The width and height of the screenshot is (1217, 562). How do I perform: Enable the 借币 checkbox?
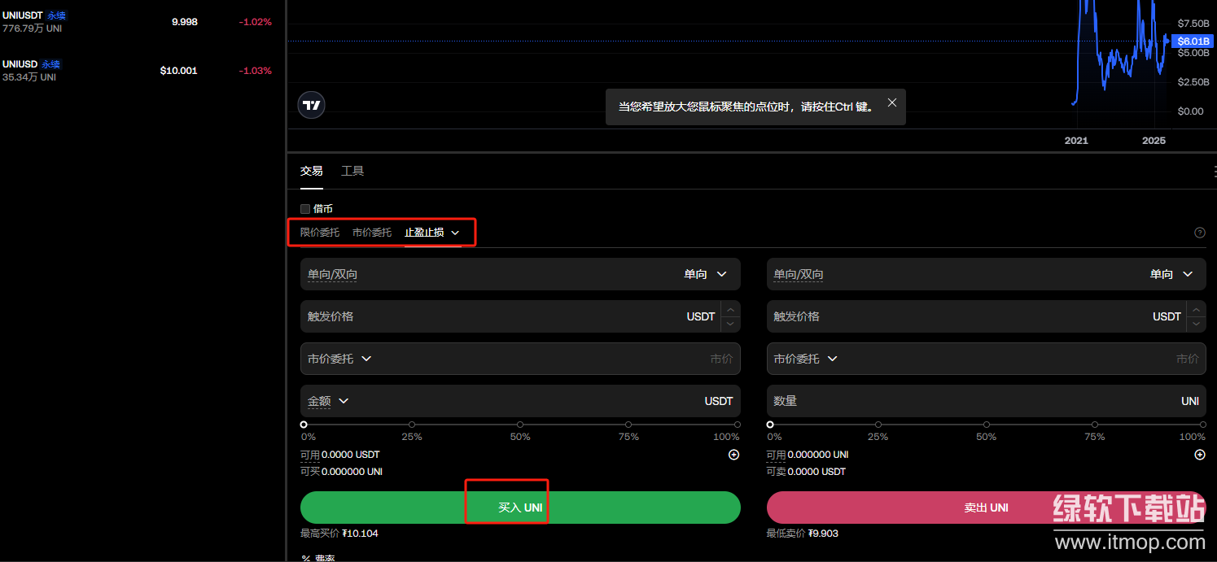[305, 209]
